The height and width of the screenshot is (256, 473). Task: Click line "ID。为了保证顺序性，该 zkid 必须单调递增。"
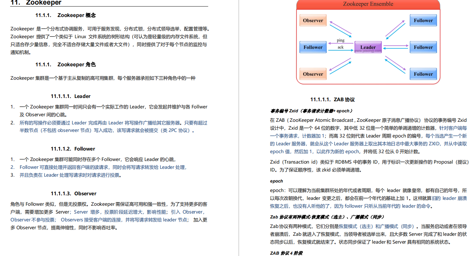click(316, 170)
